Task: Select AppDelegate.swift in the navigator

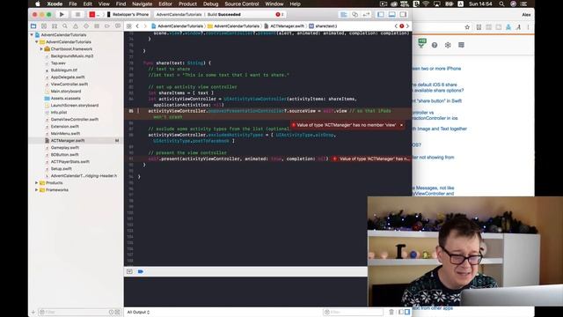Action: coord(68,77)
